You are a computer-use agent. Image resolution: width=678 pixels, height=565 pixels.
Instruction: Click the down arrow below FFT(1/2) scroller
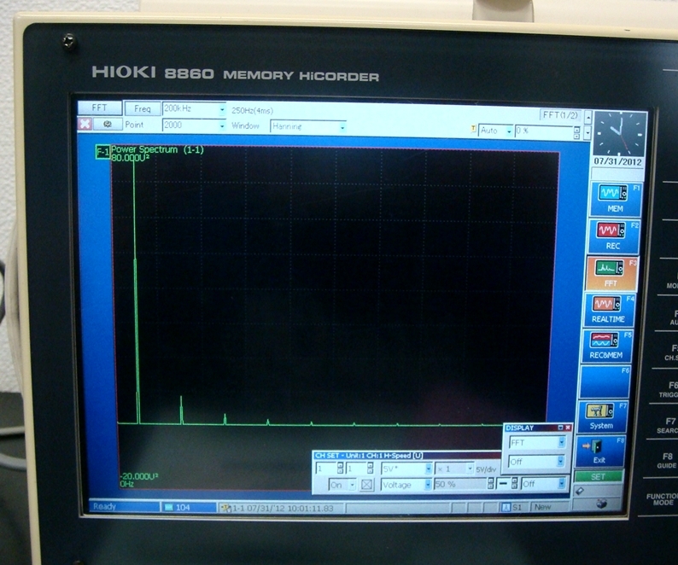click(x=587, y=131)
